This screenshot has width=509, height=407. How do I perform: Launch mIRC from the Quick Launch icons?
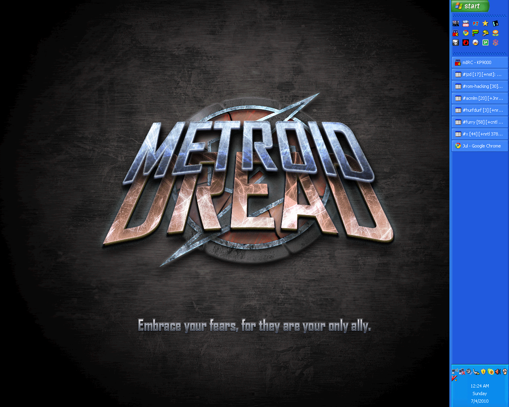coord(456,33)
